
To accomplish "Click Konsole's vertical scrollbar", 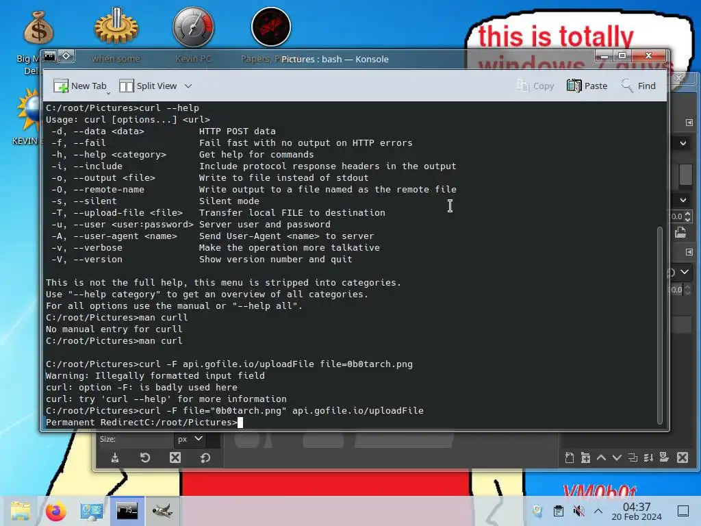I will click(x=659, y=325).
